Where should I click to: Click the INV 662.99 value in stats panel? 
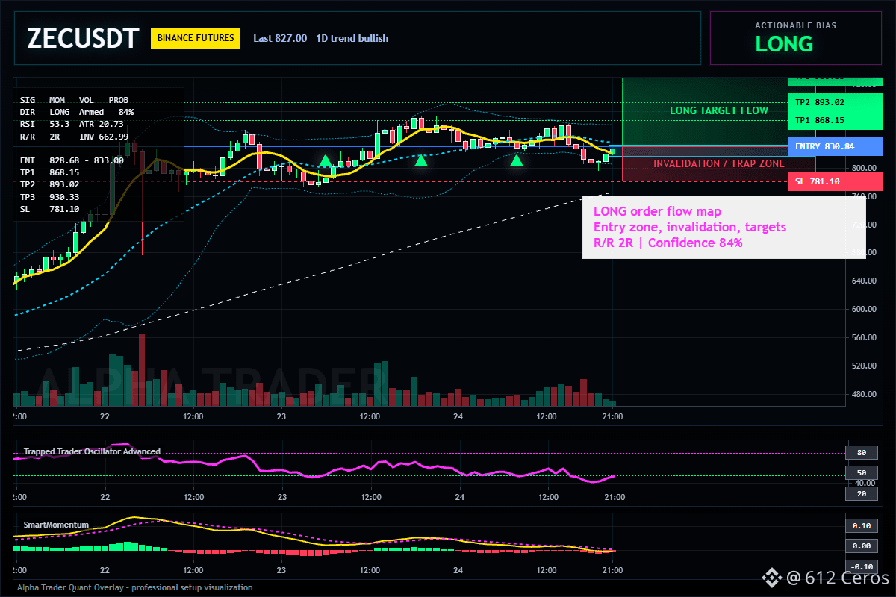[104, 137]
